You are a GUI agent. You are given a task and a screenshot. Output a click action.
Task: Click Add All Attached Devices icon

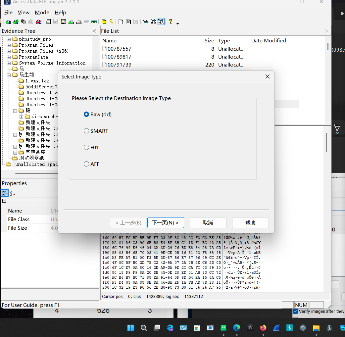16,22
